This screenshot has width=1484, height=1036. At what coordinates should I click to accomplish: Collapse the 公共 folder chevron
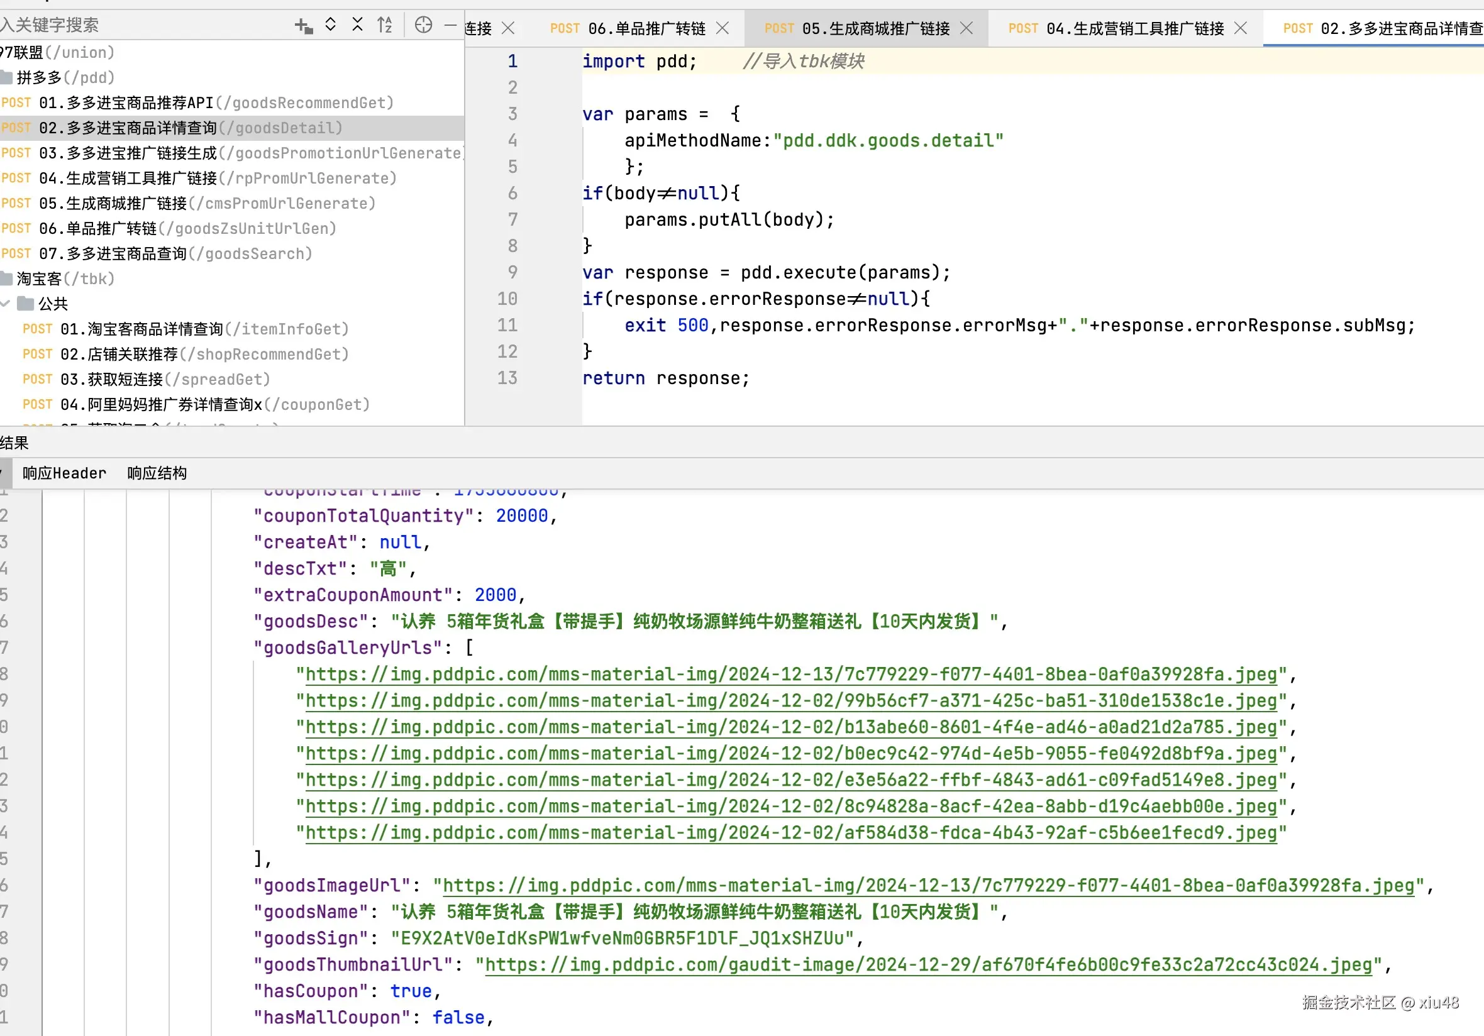[x=5, y=303]
